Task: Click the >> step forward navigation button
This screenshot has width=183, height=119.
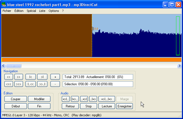Action: coord(19,77)
